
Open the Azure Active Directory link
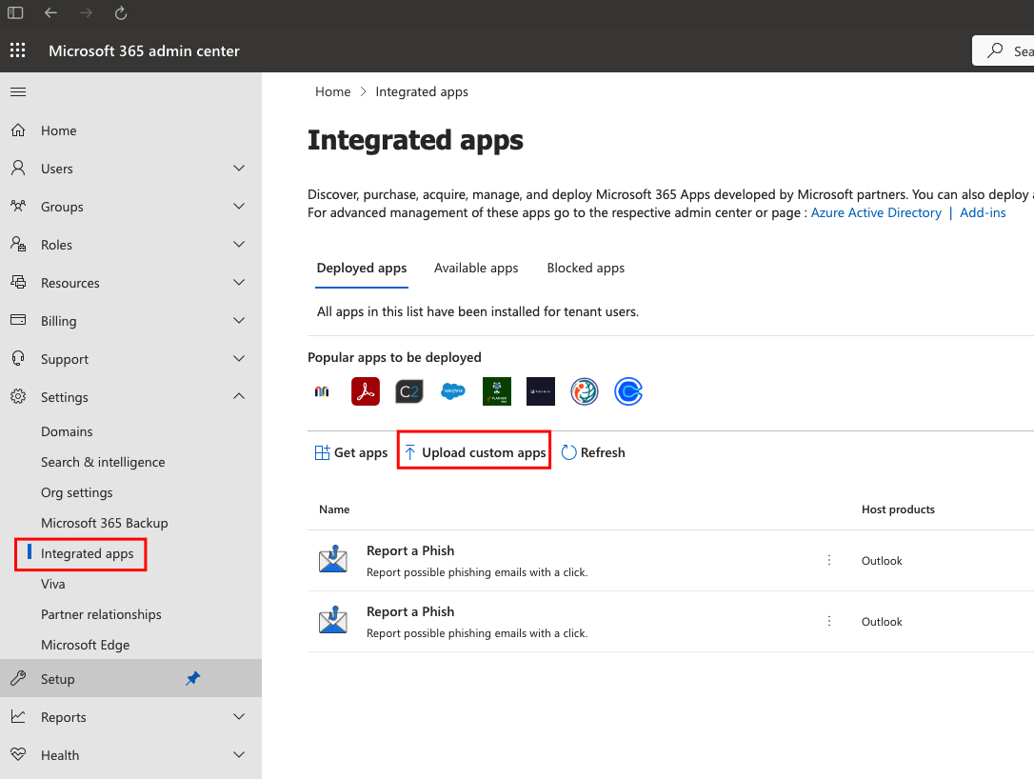coord(876,212)
